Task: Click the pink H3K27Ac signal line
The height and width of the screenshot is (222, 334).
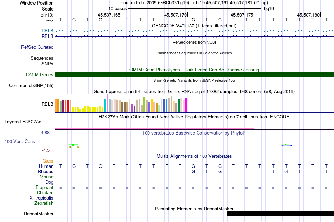Action: 194,129
